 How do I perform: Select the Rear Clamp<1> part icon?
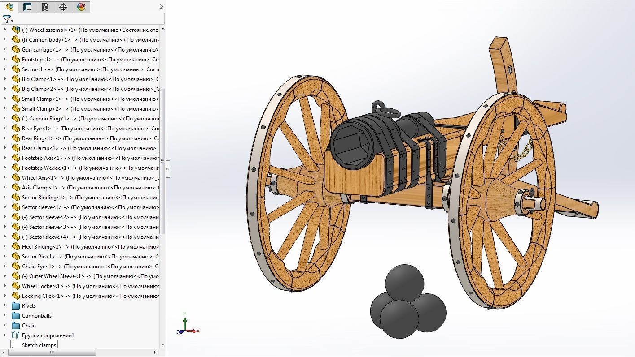tap(16, 148)
